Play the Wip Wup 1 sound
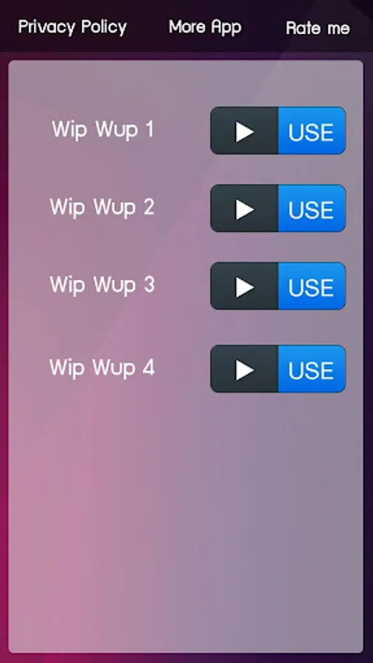The width and height of the screenshot is (373, 663). 245,130
